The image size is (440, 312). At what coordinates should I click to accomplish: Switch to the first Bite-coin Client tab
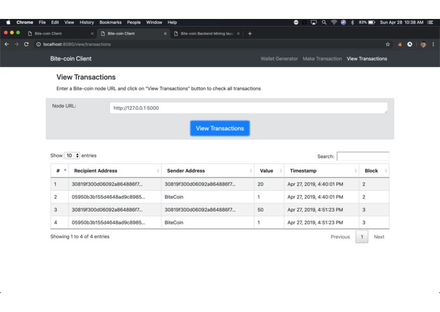click(60, 33)
